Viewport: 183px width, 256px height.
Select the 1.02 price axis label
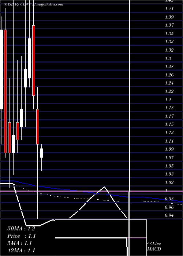point(169,182)
